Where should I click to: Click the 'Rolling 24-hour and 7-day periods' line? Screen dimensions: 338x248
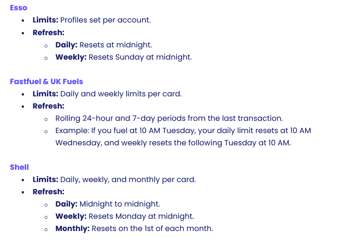tap(169, 118)
